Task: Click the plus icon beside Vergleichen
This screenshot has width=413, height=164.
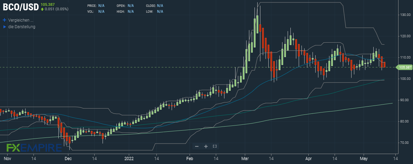Action: [4, 20]
